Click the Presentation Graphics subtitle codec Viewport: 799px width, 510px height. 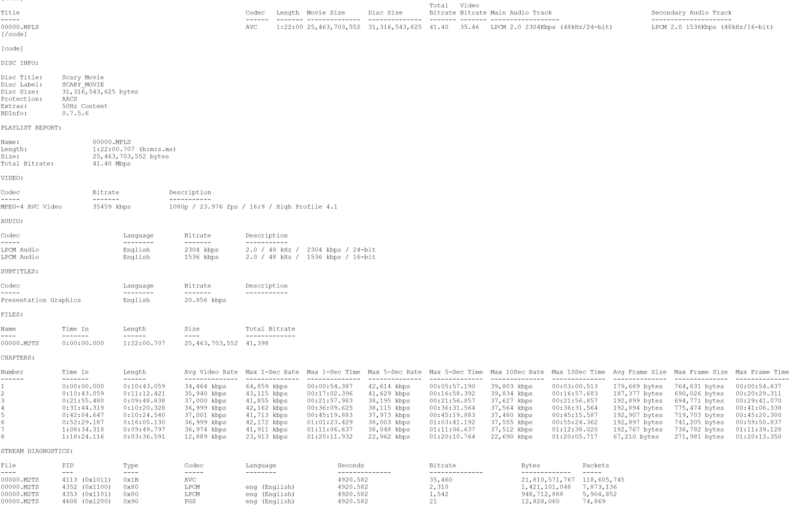coord(41,300)
